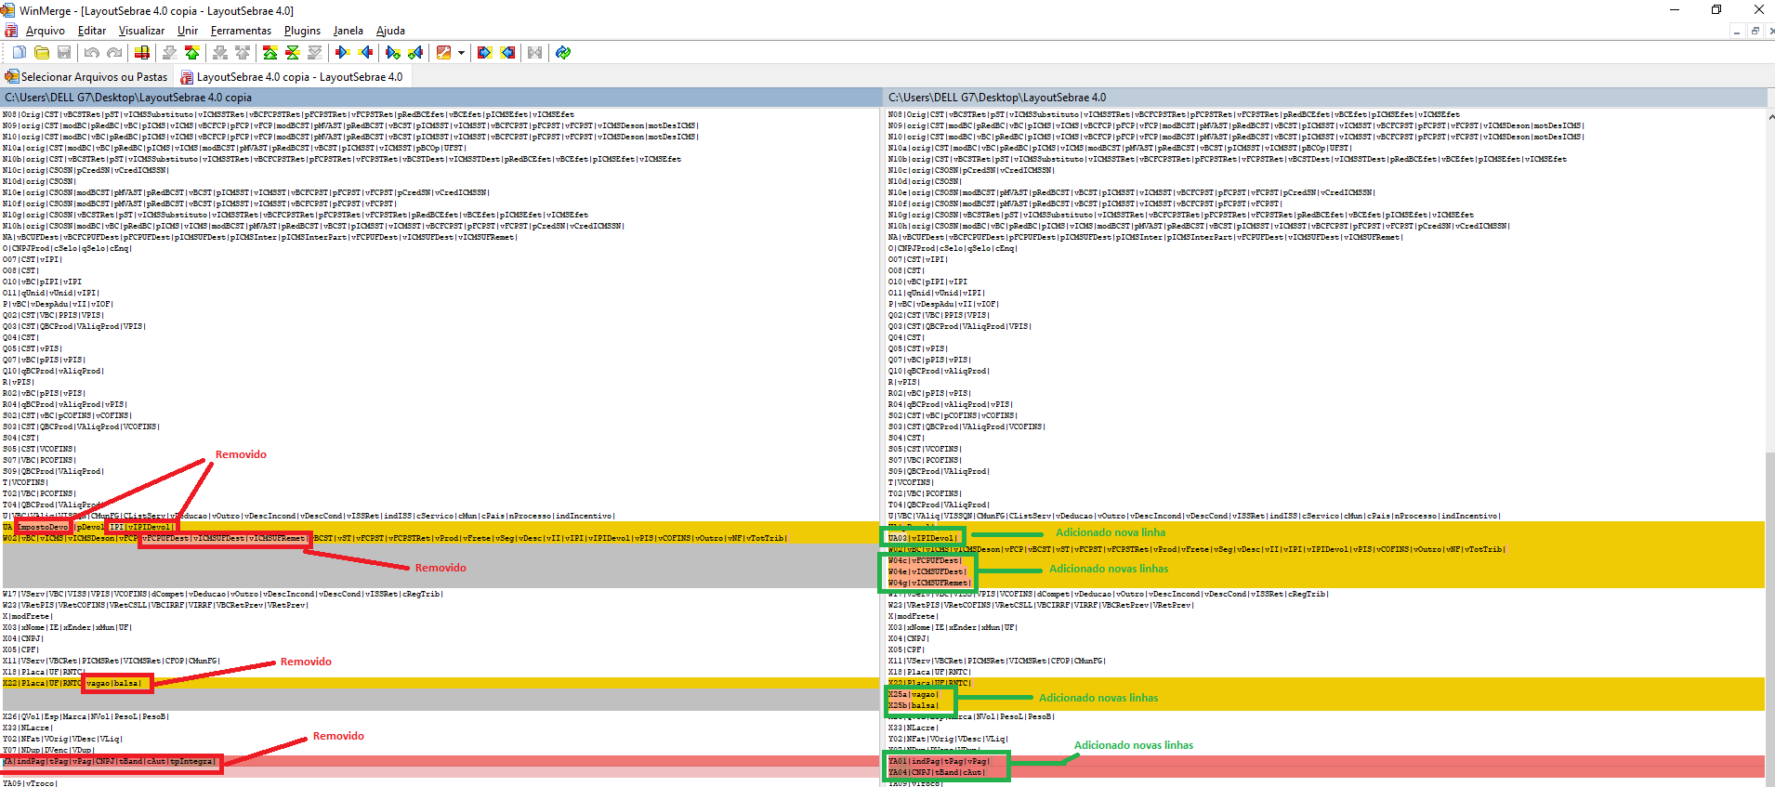Image resolution: width=1775 pixels, height=787 pixels.
Task: Click right pane line 'W04e|vICMSUFDest|'
Action: click(x=927, y=571)
